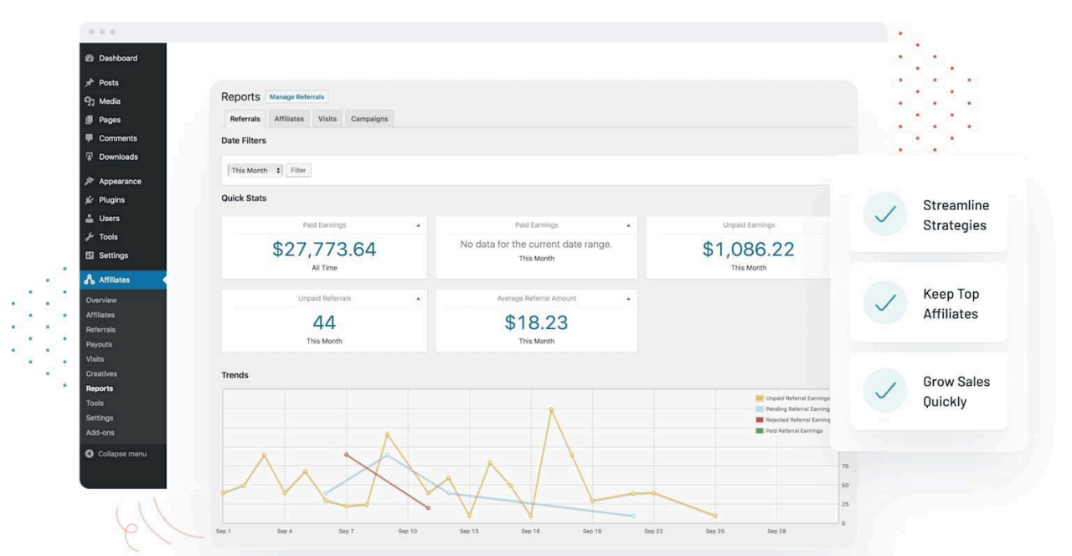Image resolution: width=1072 pixels, height=556 pixels.
Task: Collapse the Paid Earnings All Time card
Action: (418, 225)
